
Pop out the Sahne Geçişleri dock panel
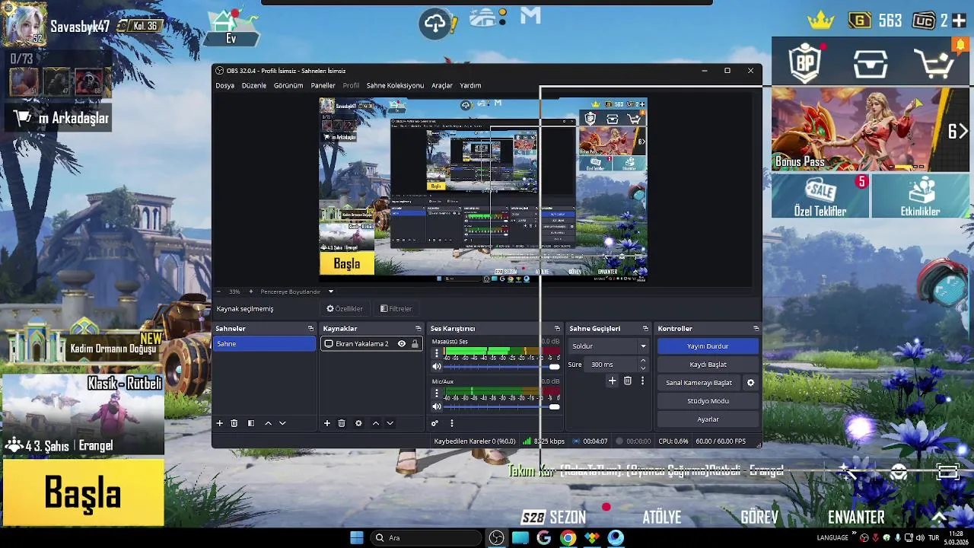pos(645,329)
